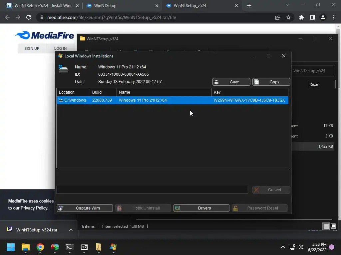Click the WinNTSetup_v524 search box in Explorer
The height and width of the screenshot is (255, 341).
pos(312,71)
